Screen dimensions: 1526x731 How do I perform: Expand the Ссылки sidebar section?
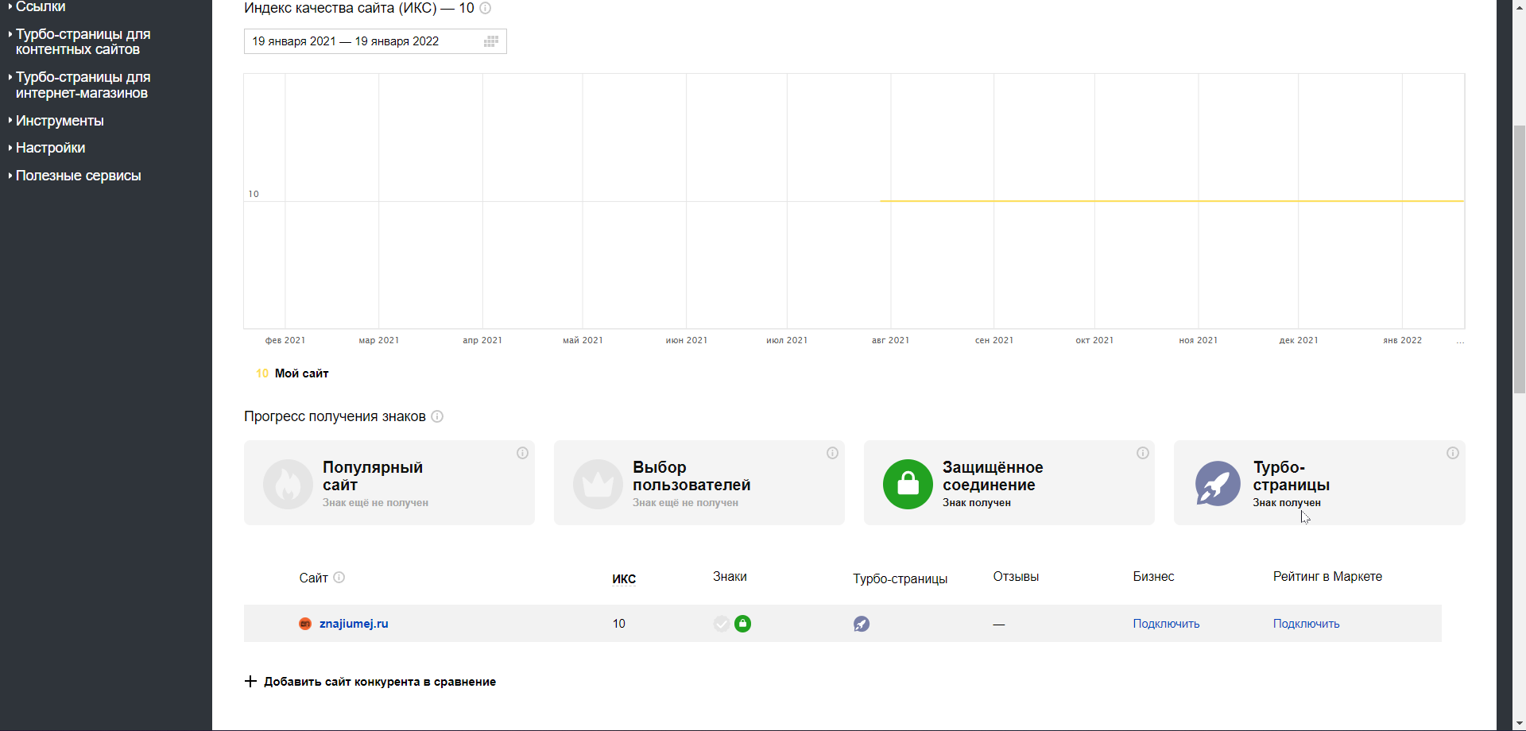(x=41, y=7)
